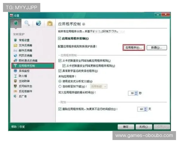Click the 文件反病毒 folder icon
The image size is (179, 143).
coord(15,45)
